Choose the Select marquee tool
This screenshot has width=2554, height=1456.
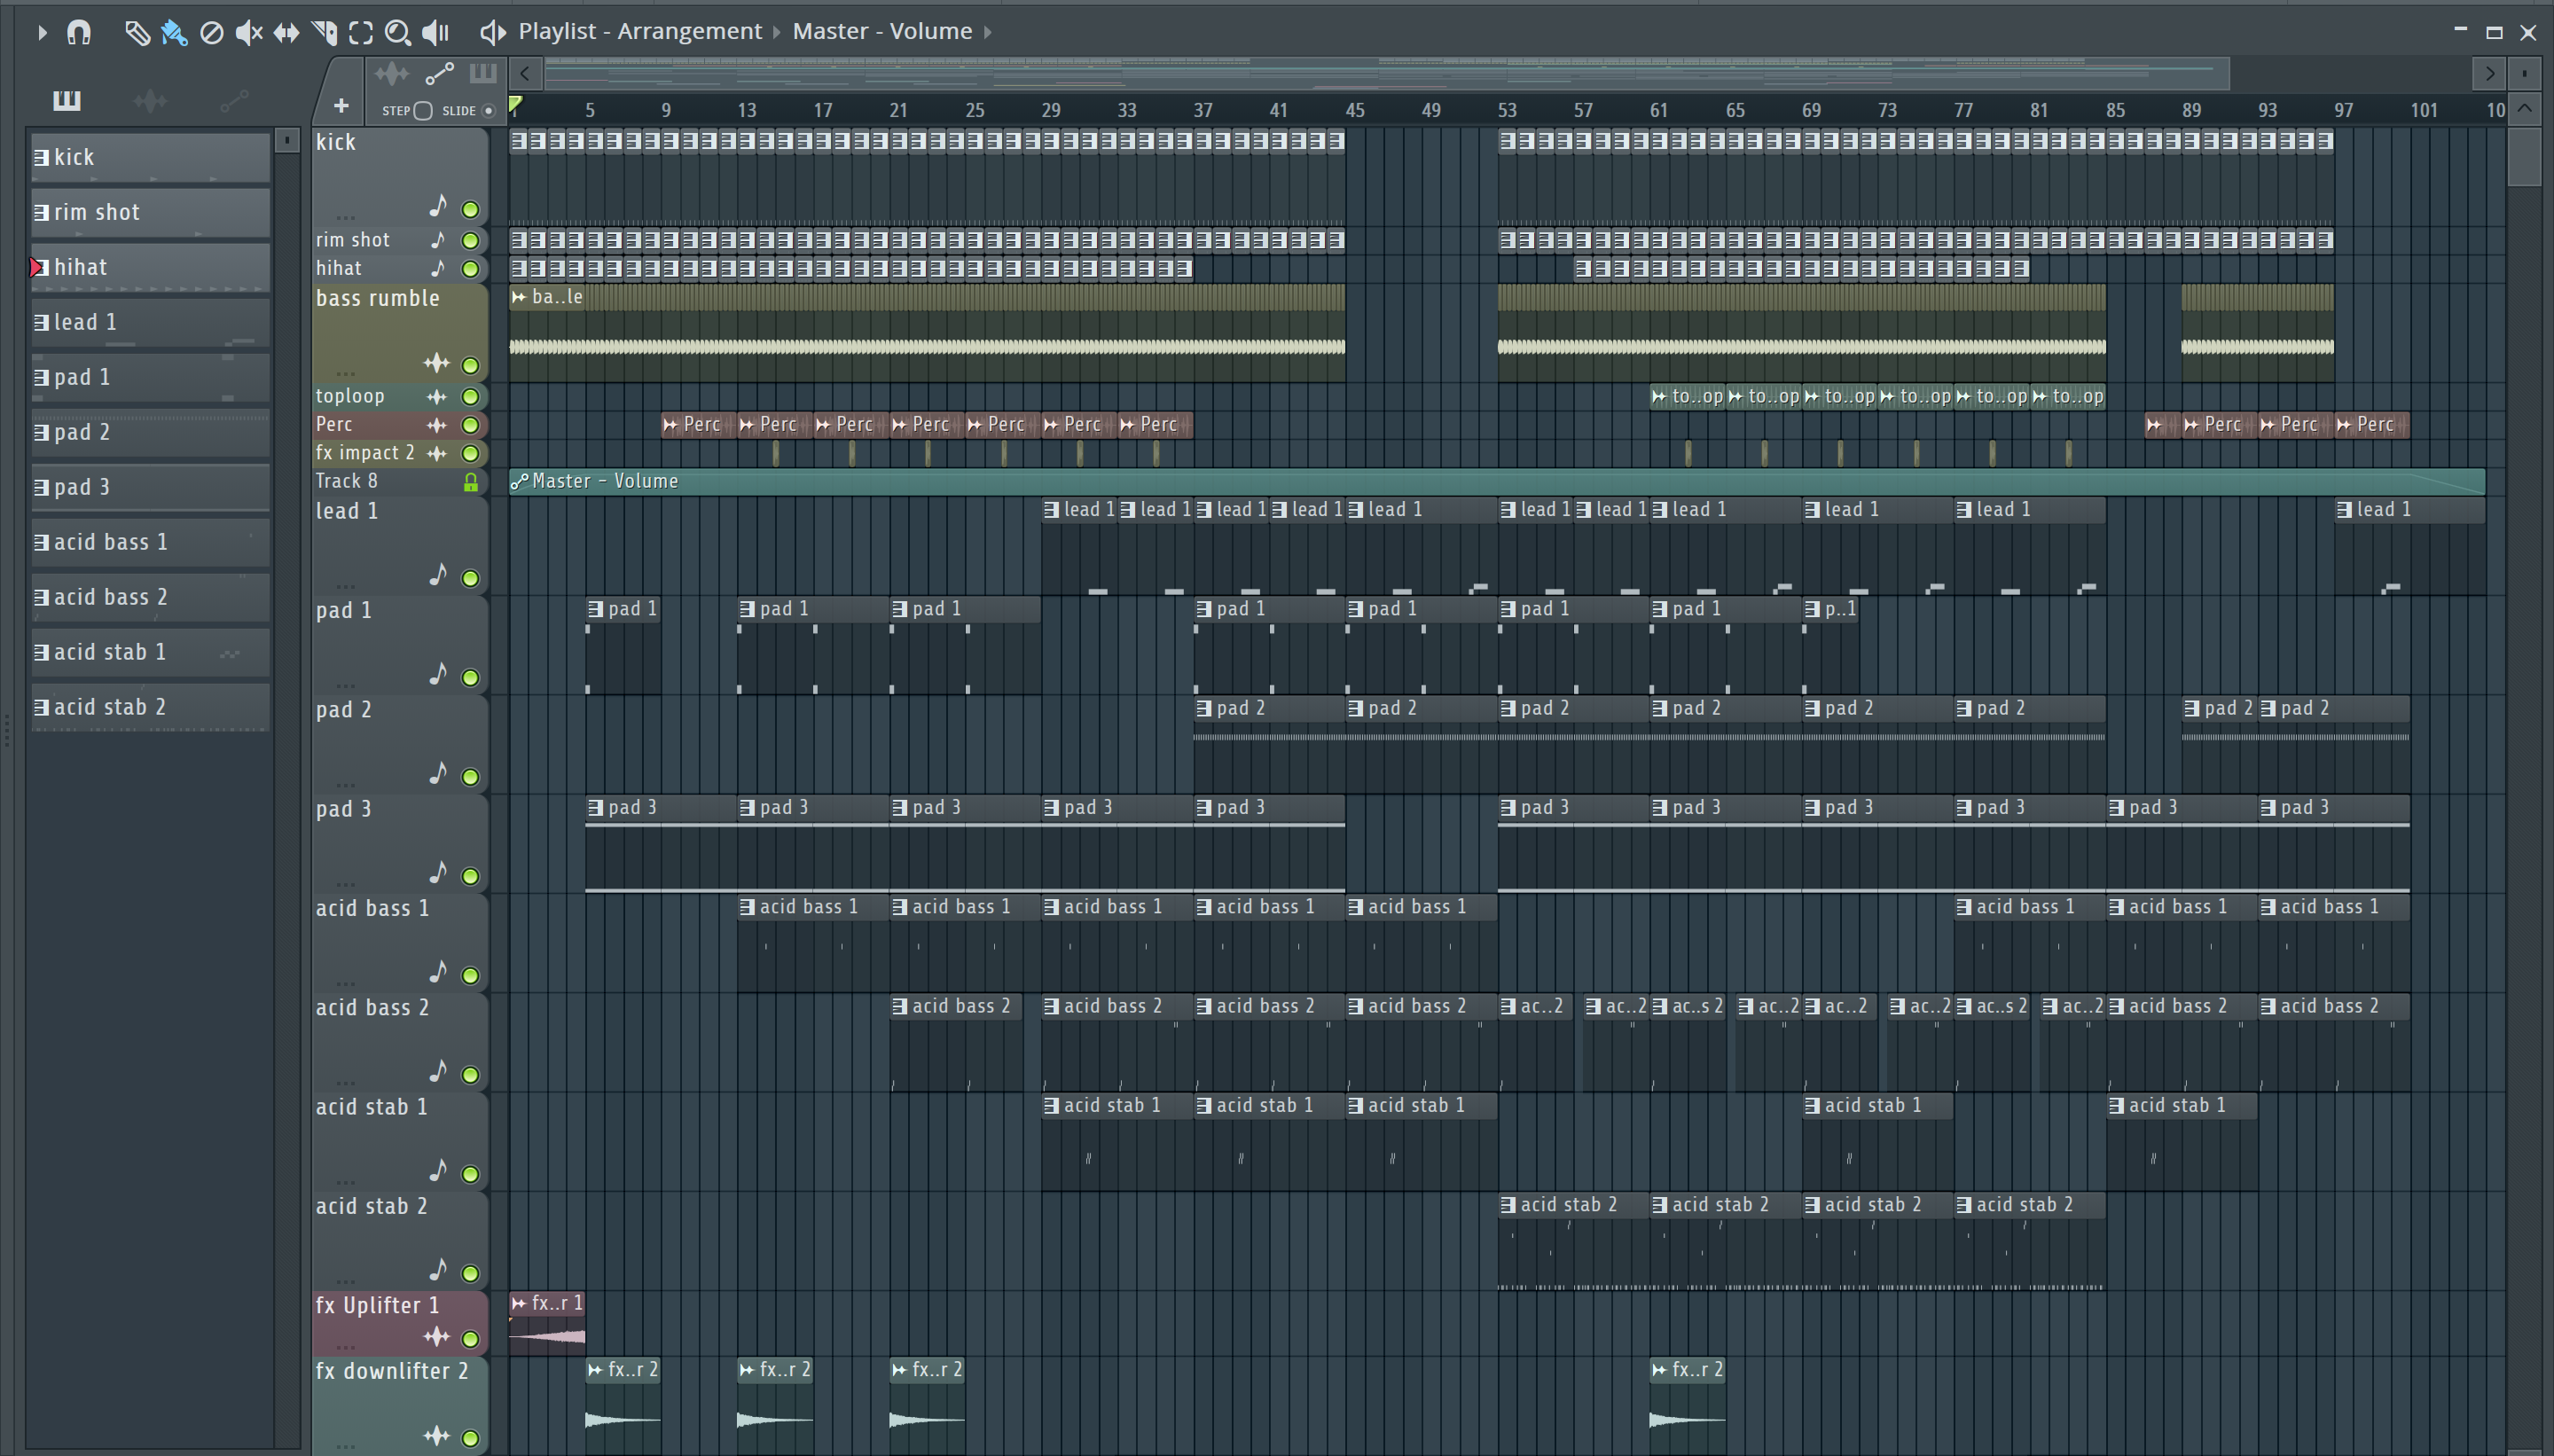(361, 33)
